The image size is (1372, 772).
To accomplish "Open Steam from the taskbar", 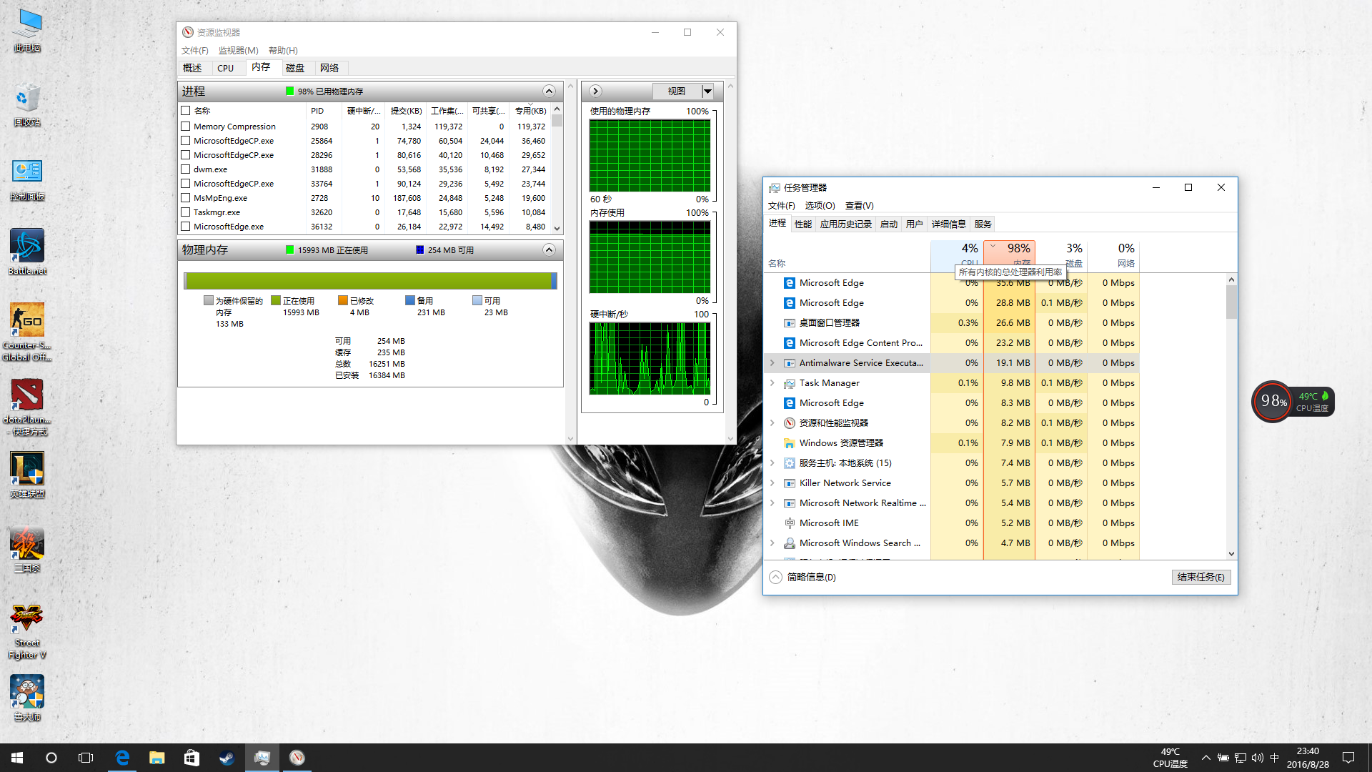I will pos(227,758).
